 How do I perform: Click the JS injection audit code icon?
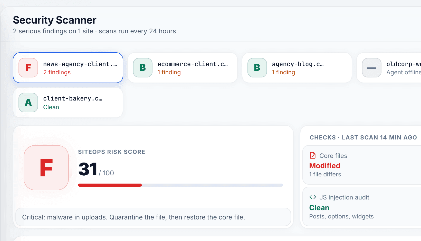(x=313, y=197)
